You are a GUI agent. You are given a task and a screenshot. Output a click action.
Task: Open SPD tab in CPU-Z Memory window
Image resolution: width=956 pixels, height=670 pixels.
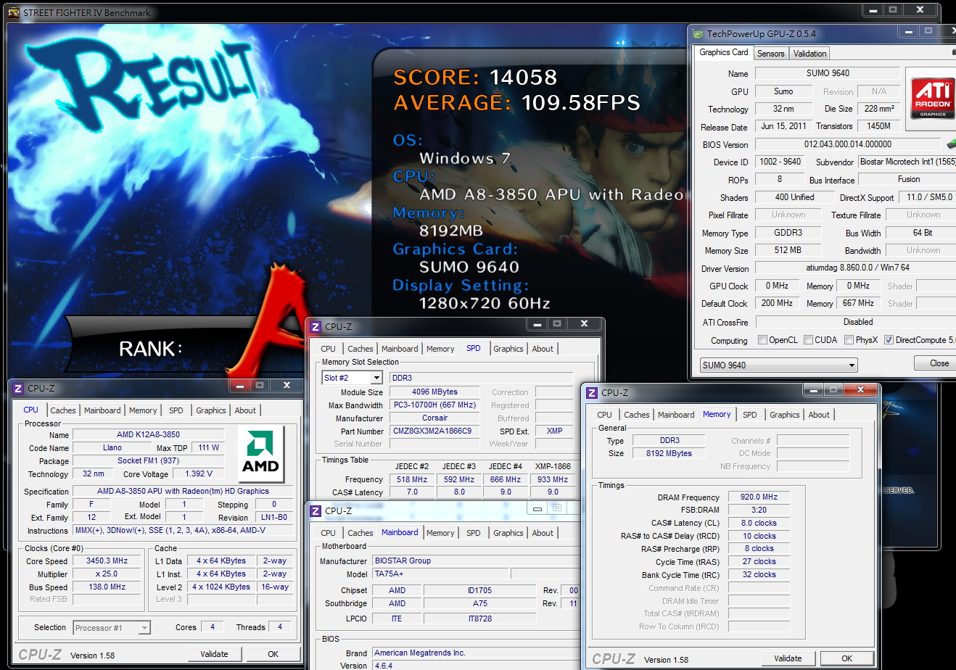click(750, 415)
